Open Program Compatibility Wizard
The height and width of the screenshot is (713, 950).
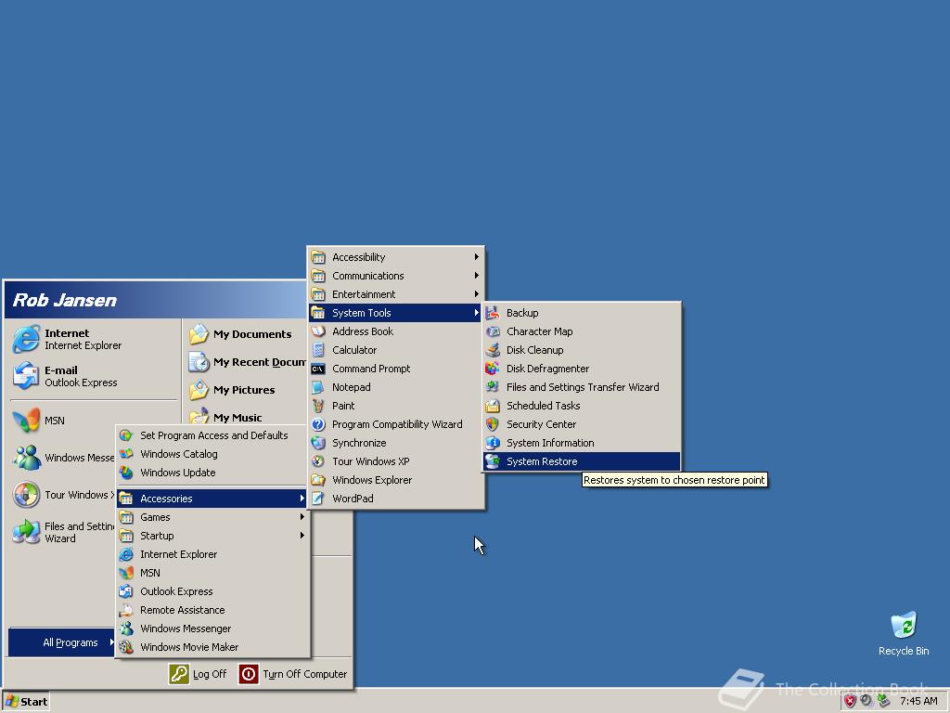(395, 424)
